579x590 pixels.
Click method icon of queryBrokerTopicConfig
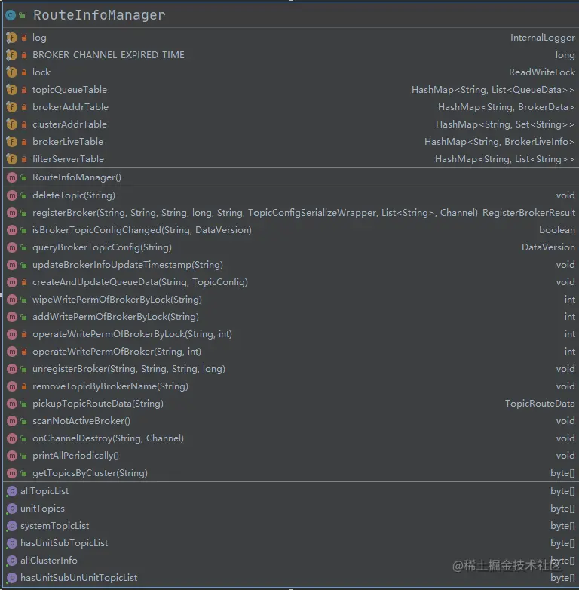(x=12, y=247)
